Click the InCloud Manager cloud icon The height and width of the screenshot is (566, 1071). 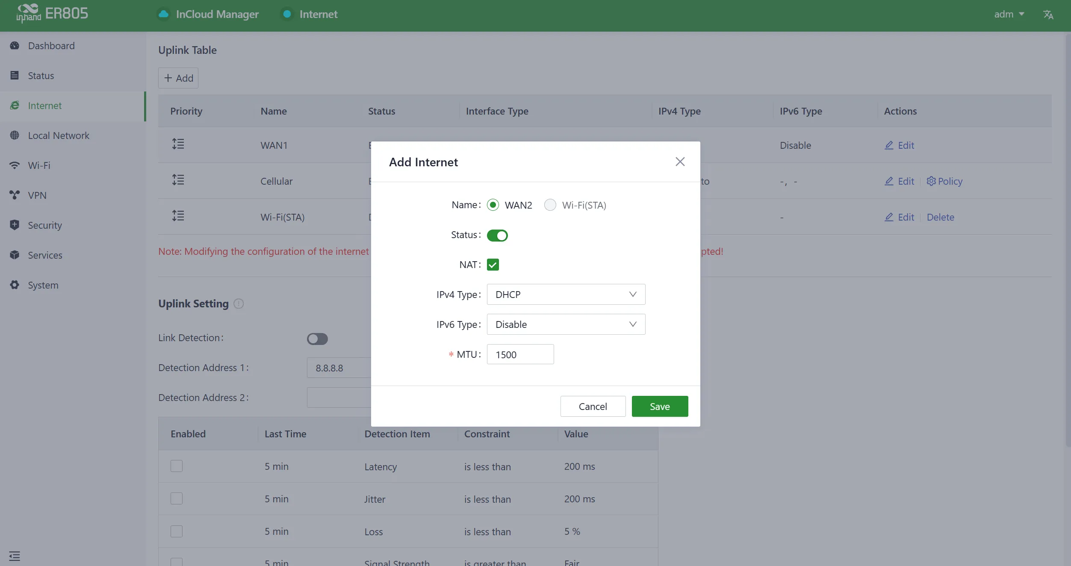click(x=163, y=14)
